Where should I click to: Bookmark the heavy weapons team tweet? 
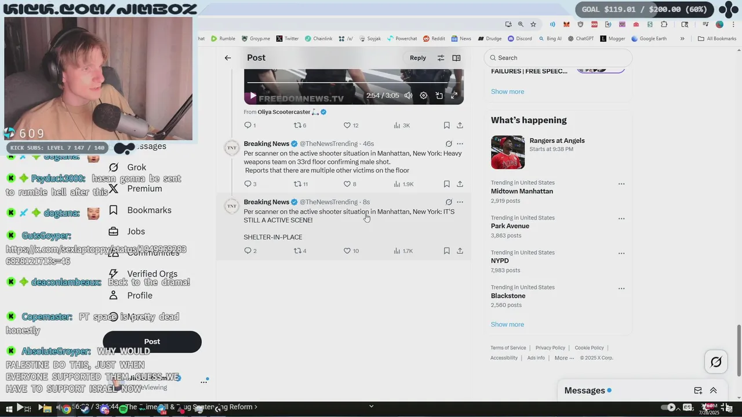coord(446,184)
